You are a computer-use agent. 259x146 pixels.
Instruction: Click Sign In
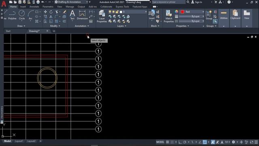pos(197,2)
